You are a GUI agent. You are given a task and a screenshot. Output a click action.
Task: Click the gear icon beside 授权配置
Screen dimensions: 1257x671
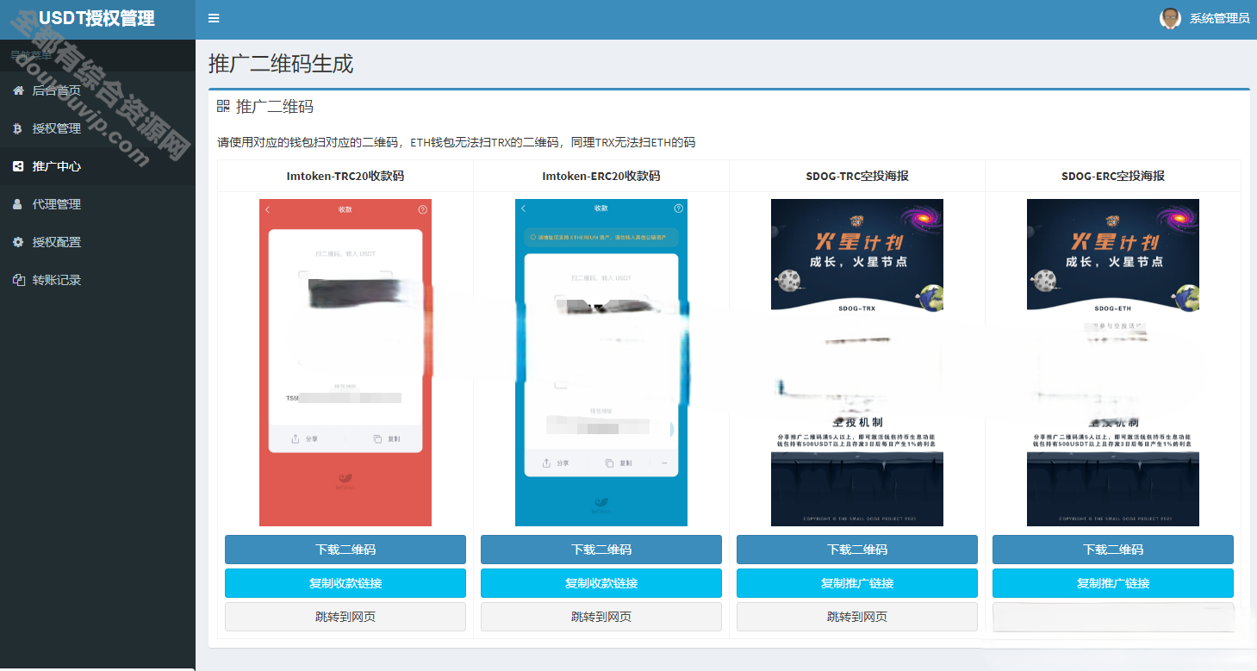coord(18,242)
